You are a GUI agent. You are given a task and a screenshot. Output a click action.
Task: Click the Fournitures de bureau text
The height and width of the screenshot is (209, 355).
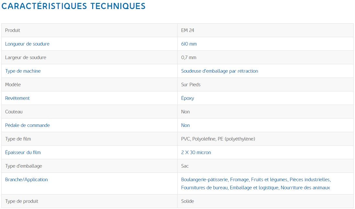pos(204,188)
